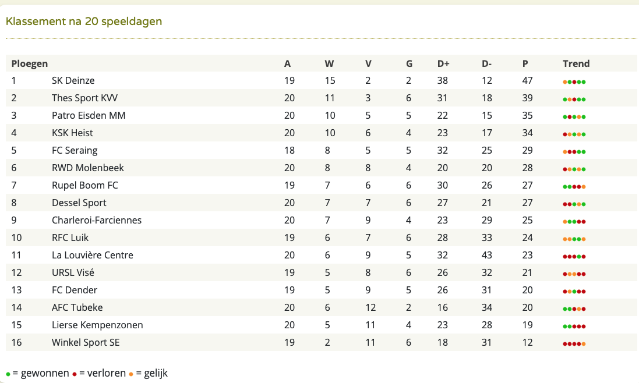The width and height of the screenshot is (639, 383).
Task: Open the RWD Molenbeek team name
Action: click(87, 168)
